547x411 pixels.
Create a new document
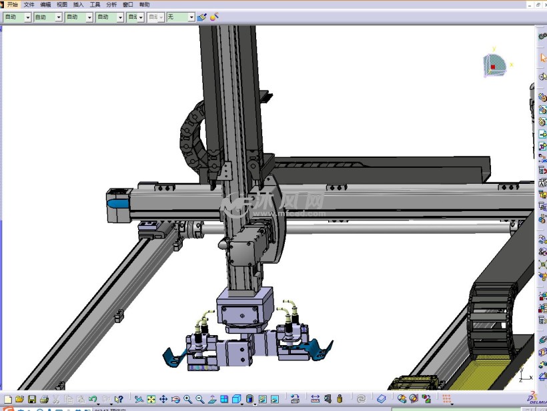(8, 399)
